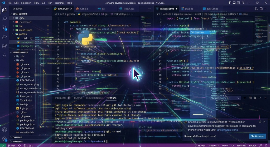Open the terminal profile dropdown arrow
This screenshot has height=147, width=270.
point(238,98)
